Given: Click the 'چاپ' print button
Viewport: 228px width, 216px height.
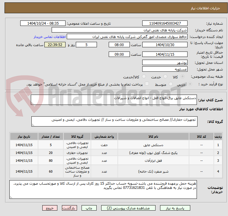Looking at the screenshot, I should tap(89, 208).
